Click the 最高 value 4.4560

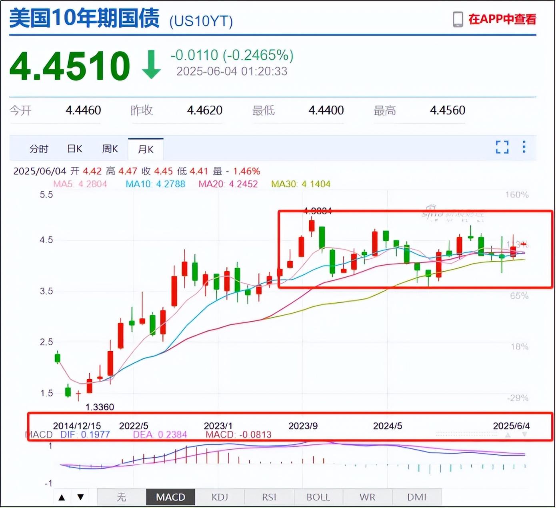pyautogui.click(x=448, y=110)
